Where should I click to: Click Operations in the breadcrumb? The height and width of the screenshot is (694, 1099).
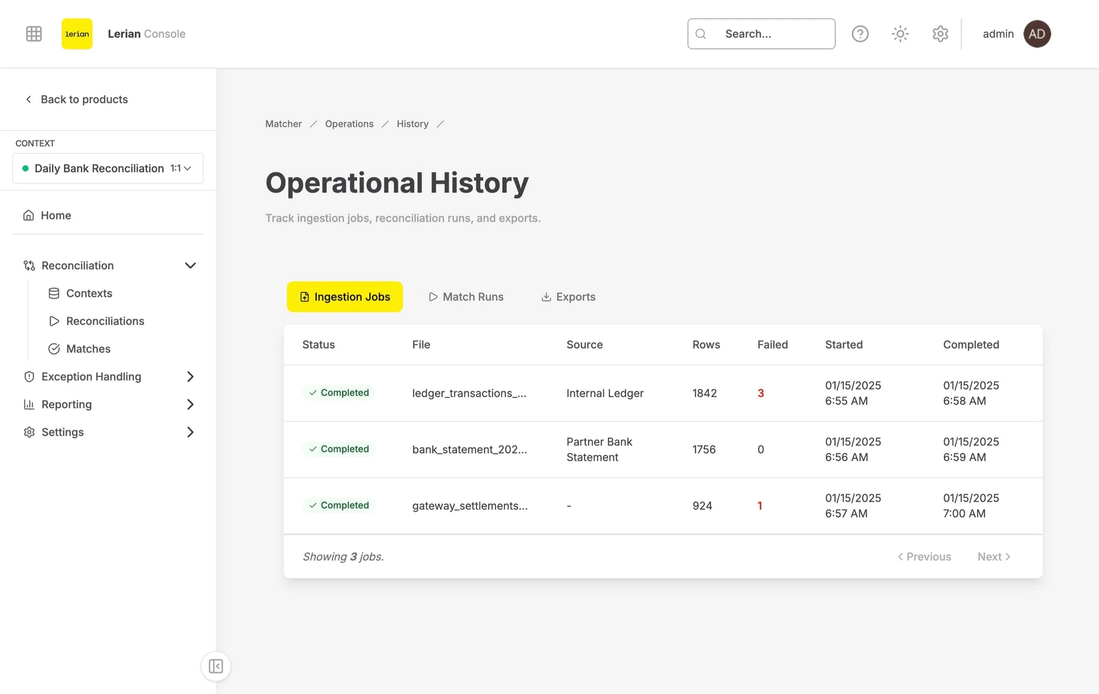coord(349,124)
